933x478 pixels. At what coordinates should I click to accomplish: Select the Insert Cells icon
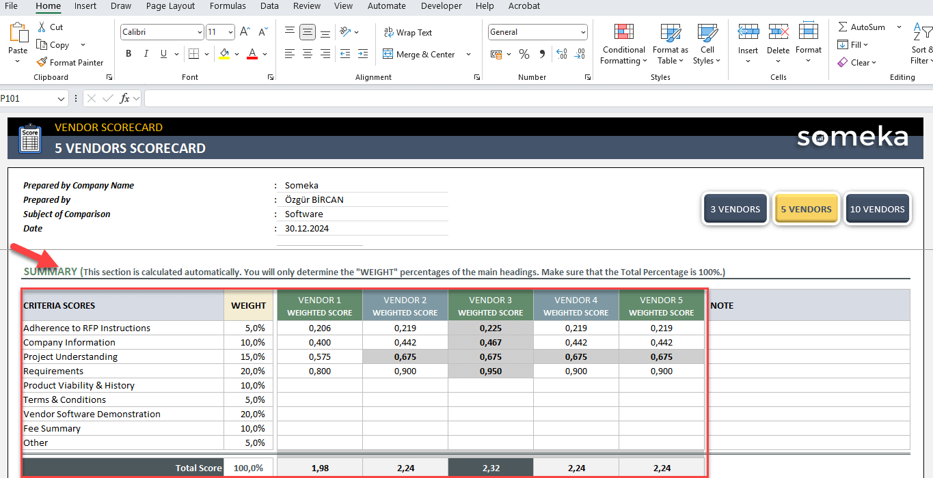pos(748,31)
